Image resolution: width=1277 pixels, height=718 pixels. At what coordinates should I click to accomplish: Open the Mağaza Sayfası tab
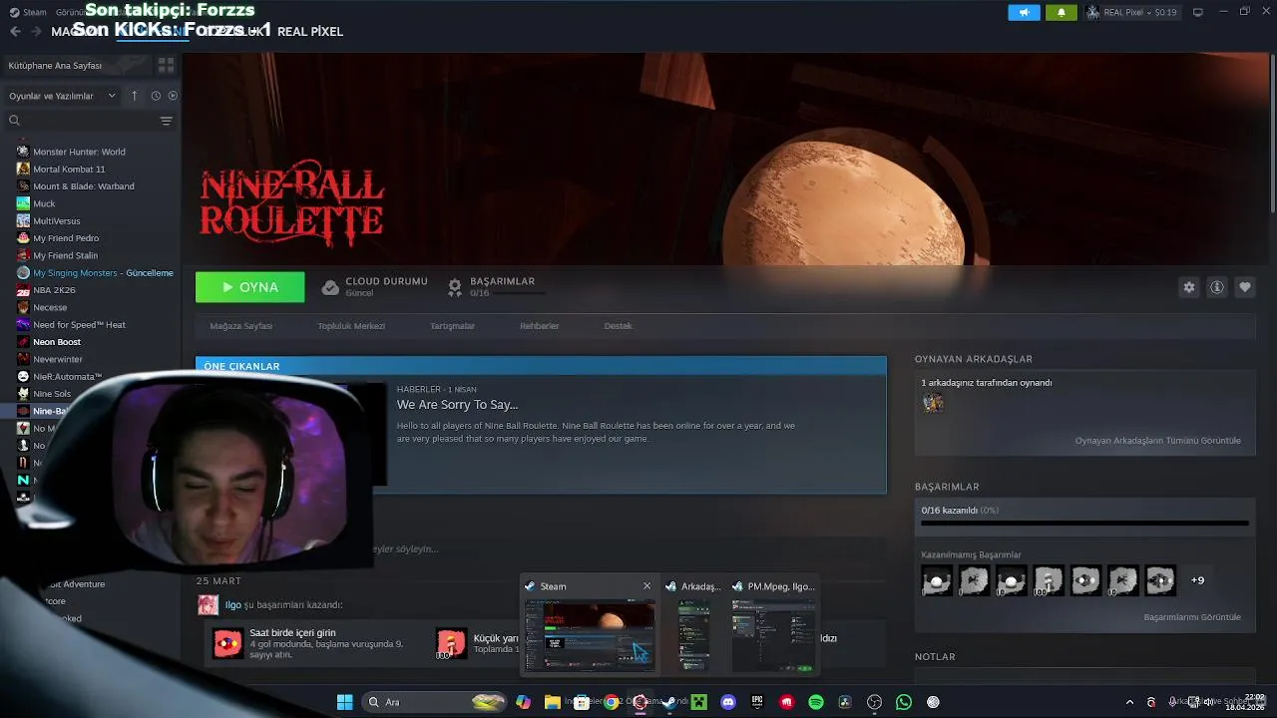pos(240,326)
